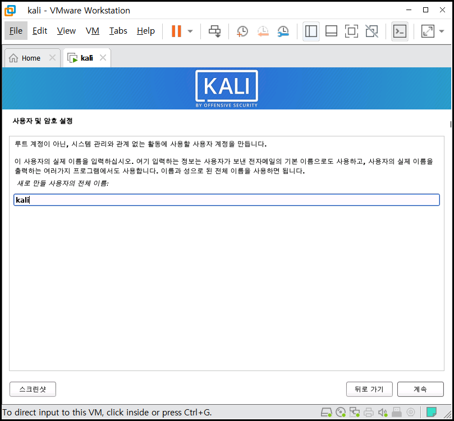Image resolution: width=454 pixels, height=421 pixels.
Task: Click the CD/DVD drive status icon
Action: point(341,412)
